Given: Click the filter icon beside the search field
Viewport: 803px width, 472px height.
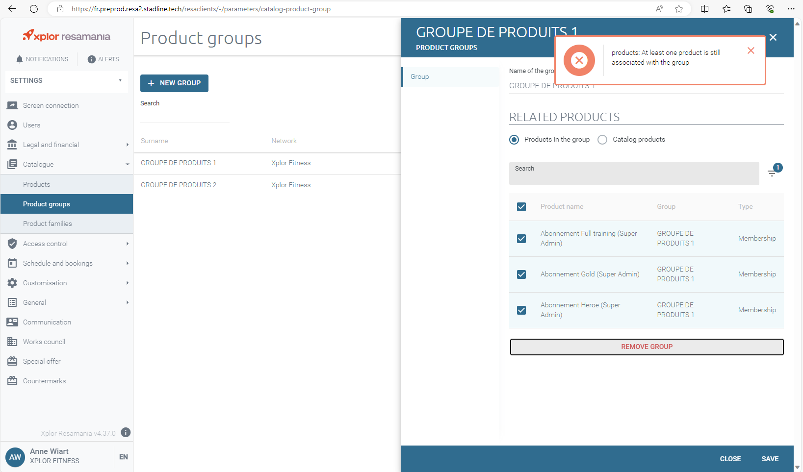Looking at the screenshot, I should pos(772,173).
